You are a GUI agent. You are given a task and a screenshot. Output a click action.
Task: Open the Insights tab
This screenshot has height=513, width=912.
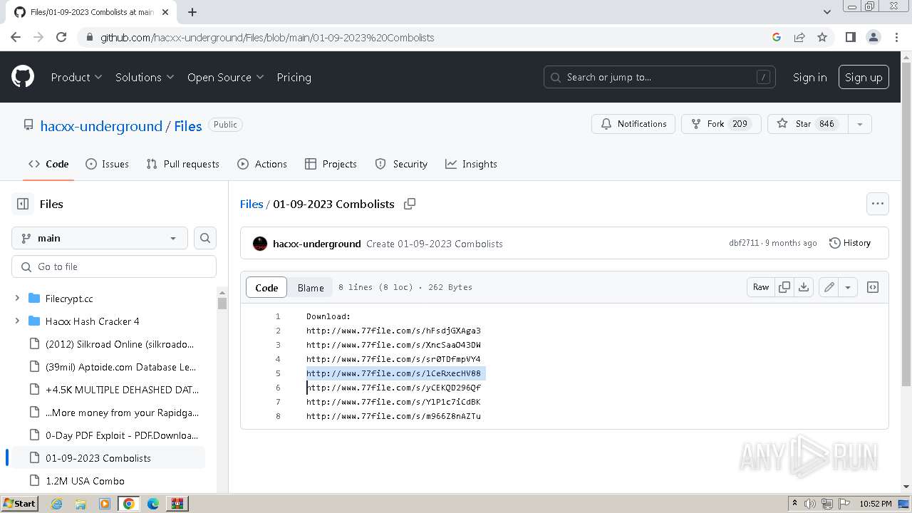pos(471,164)
